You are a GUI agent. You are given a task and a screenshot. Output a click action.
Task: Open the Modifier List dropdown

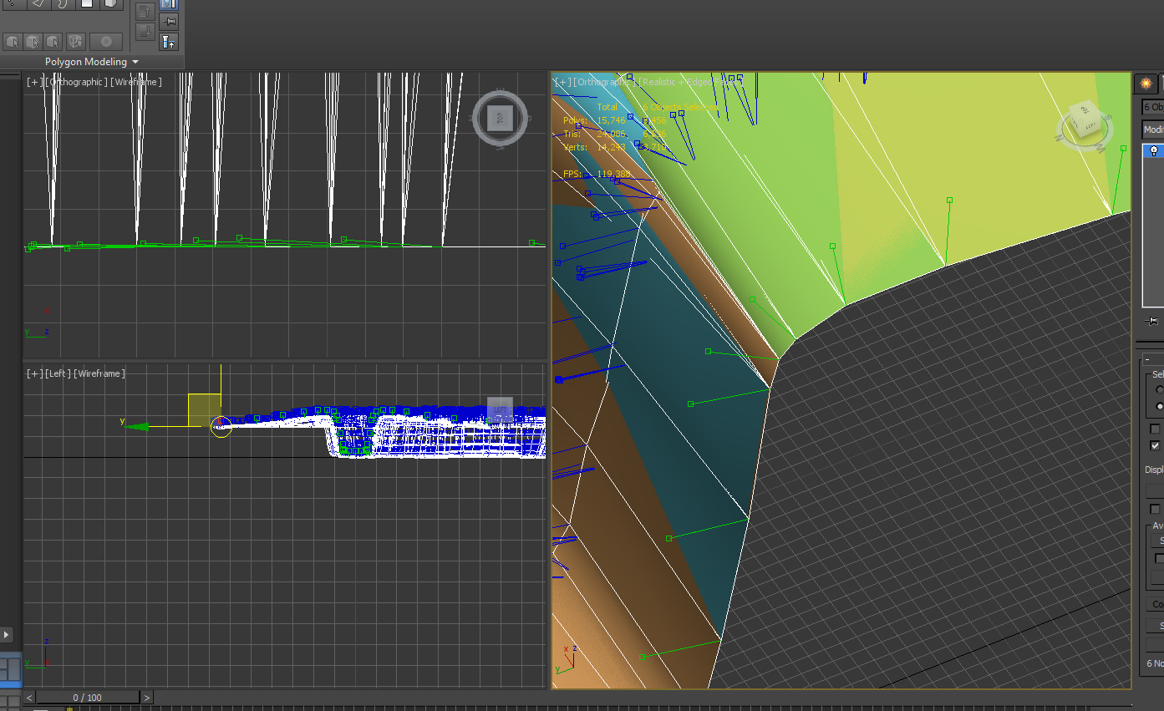tap(1153, 130)
